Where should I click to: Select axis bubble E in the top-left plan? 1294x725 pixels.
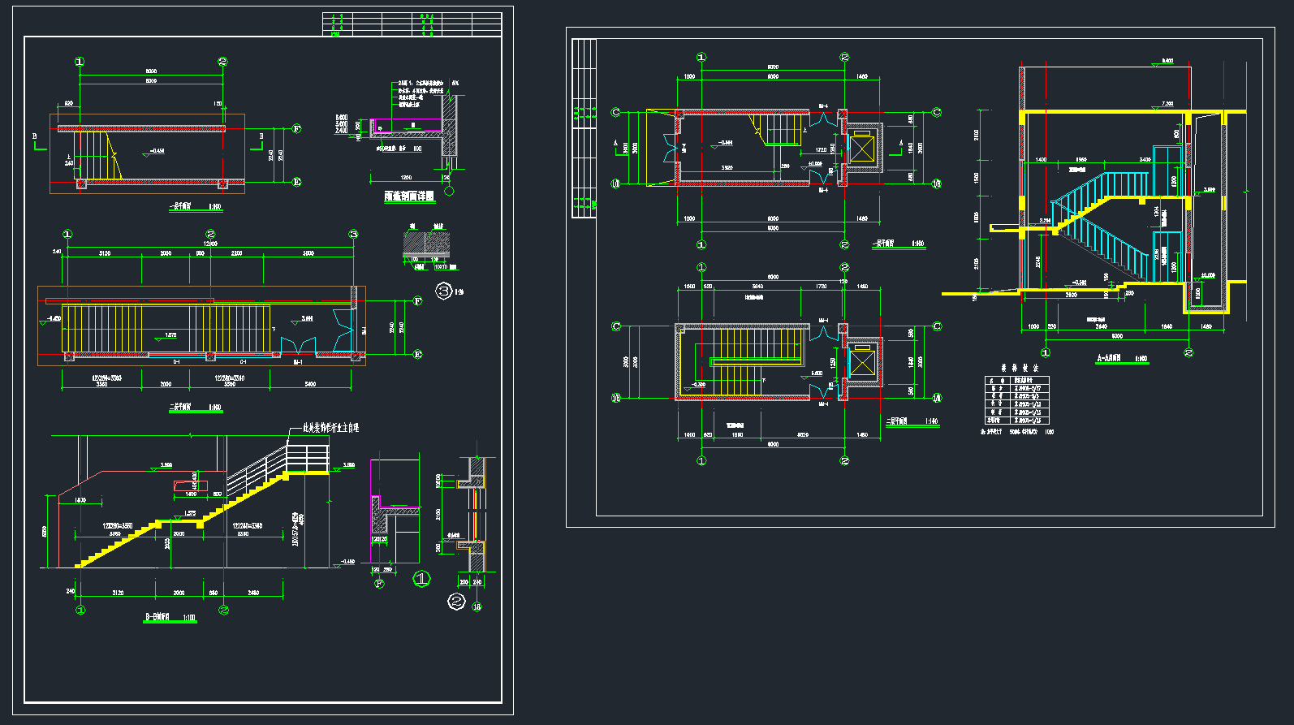(x=296, y=182)
